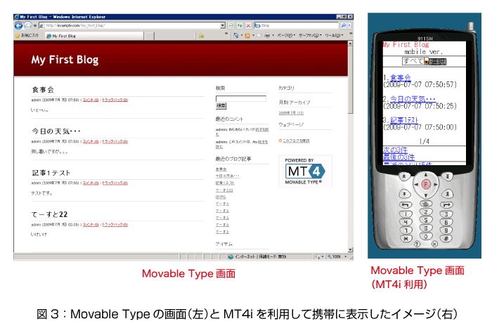Click the Read Mail envelope icon
This screenshot has height=326, width=492.
pos(259,36)
